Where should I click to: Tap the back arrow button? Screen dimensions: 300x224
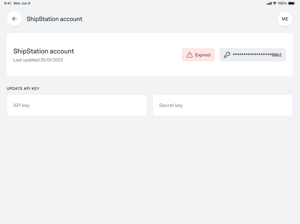tap(14, 19)
